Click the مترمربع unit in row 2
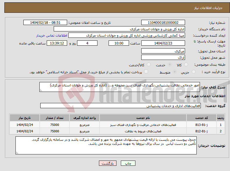The width and height of the screenshot is (230, 171). (x=84, y=131)
